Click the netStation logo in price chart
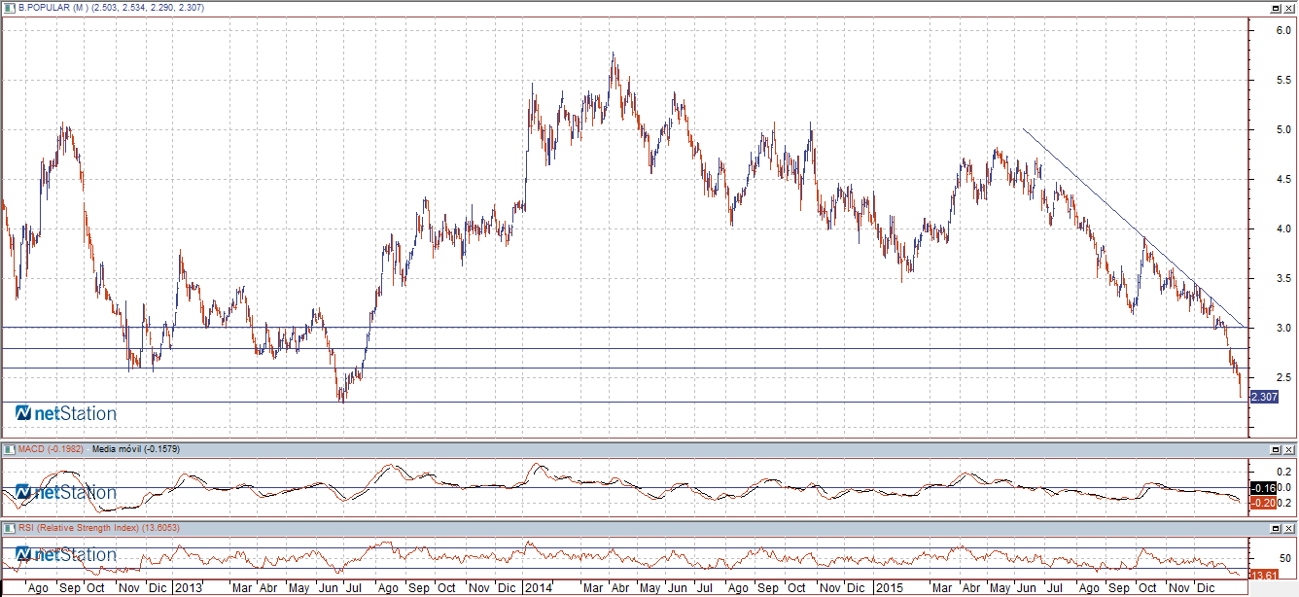Screen dimensions: 1299x597 [x=66, y=413]
